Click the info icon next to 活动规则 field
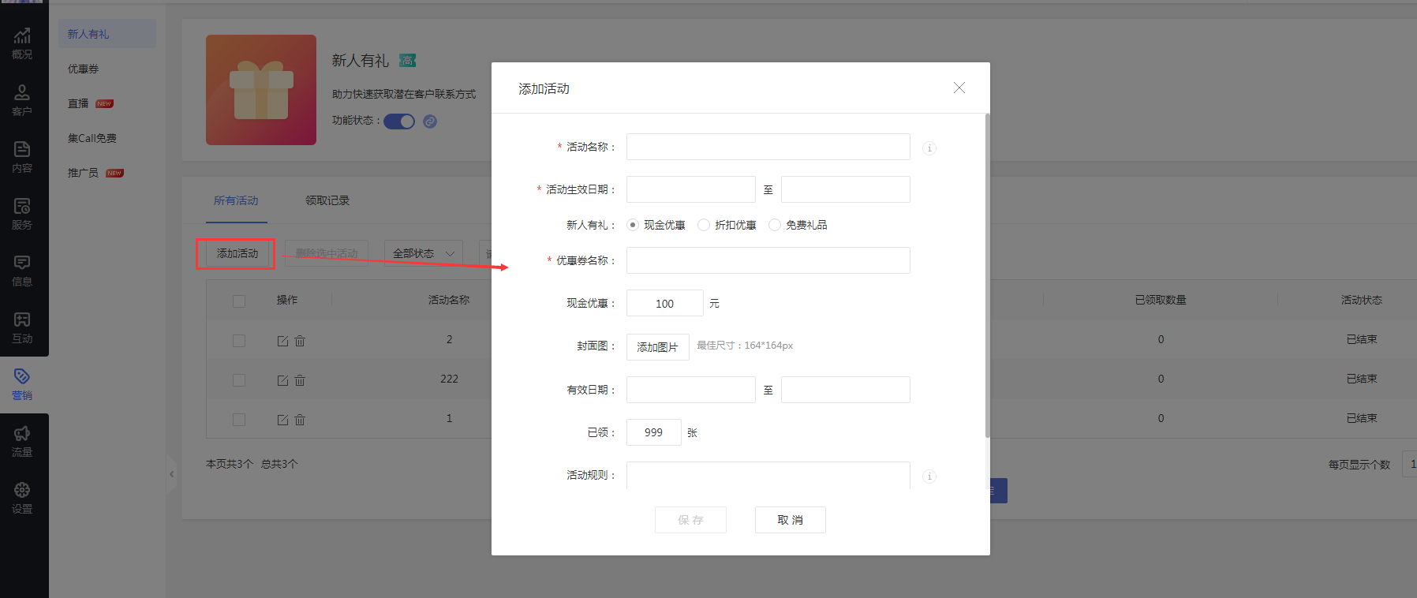 point(929,477)
